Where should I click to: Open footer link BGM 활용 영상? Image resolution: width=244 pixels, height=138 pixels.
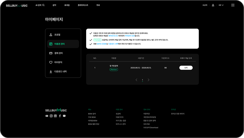tap(94, 124)
